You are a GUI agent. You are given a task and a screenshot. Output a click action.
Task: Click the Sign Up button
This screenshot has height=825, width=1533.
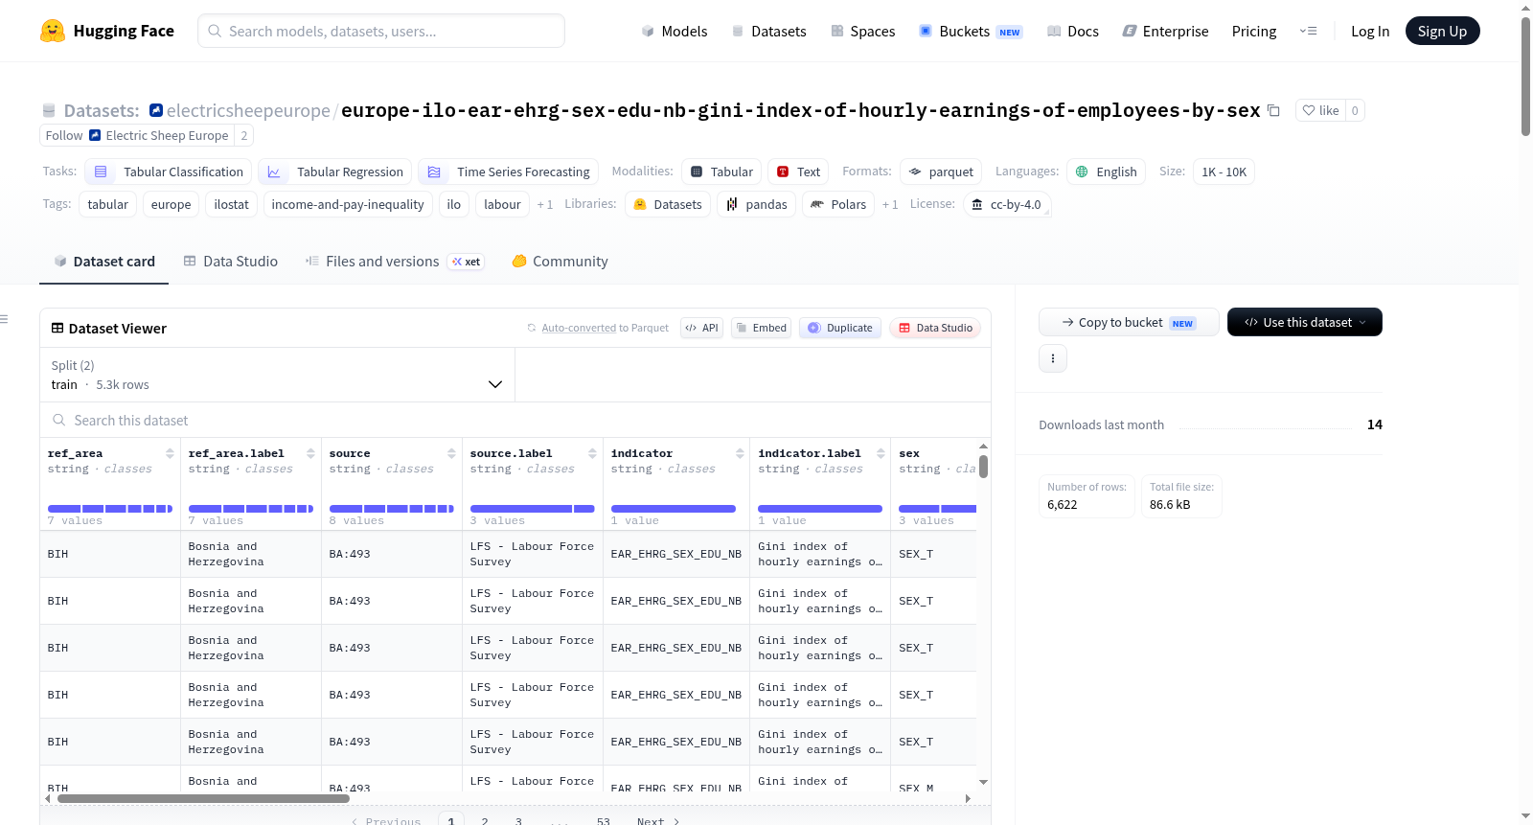point(1442,31)
